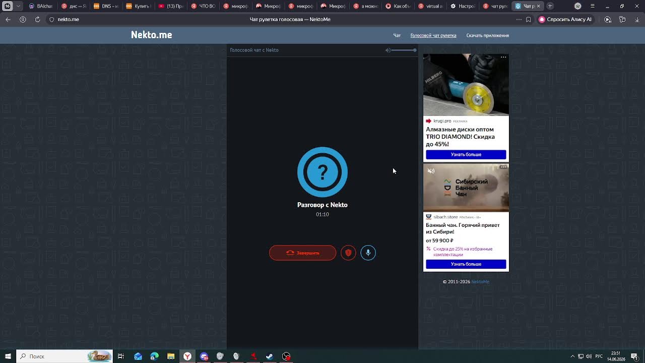Click the red shield report button
Image resolution: width=645 pixels, height=363 pixels.
[348, 253]
